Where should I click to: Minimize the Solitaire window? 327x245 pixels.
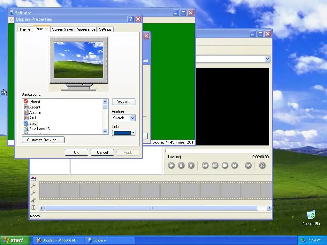(x=176, y=13)
